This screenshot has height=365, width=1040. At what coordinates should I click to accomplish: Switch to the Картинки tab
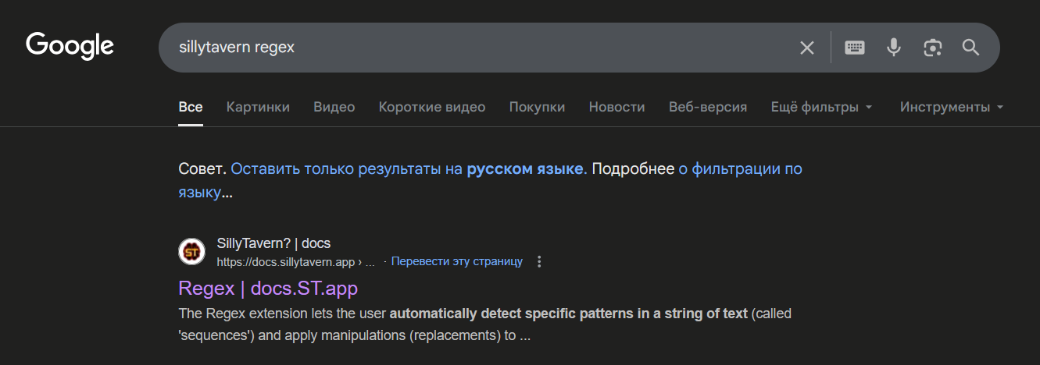tap(258, 107)
